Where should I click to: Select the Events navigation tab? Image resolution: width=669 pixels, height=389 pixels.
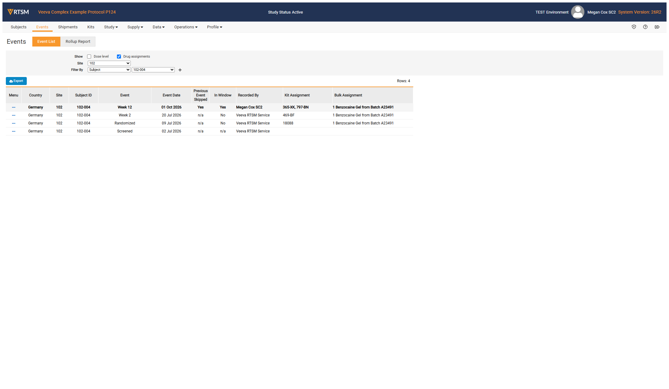click(x=42, y=27)
